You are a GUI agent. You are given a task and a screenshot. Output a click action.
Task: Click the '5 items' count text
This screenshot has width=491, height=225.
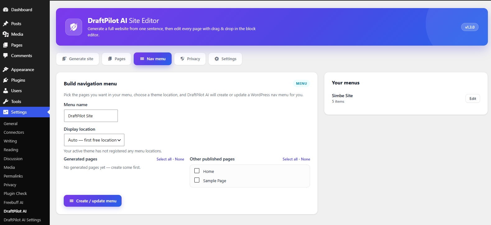(338, 101)
